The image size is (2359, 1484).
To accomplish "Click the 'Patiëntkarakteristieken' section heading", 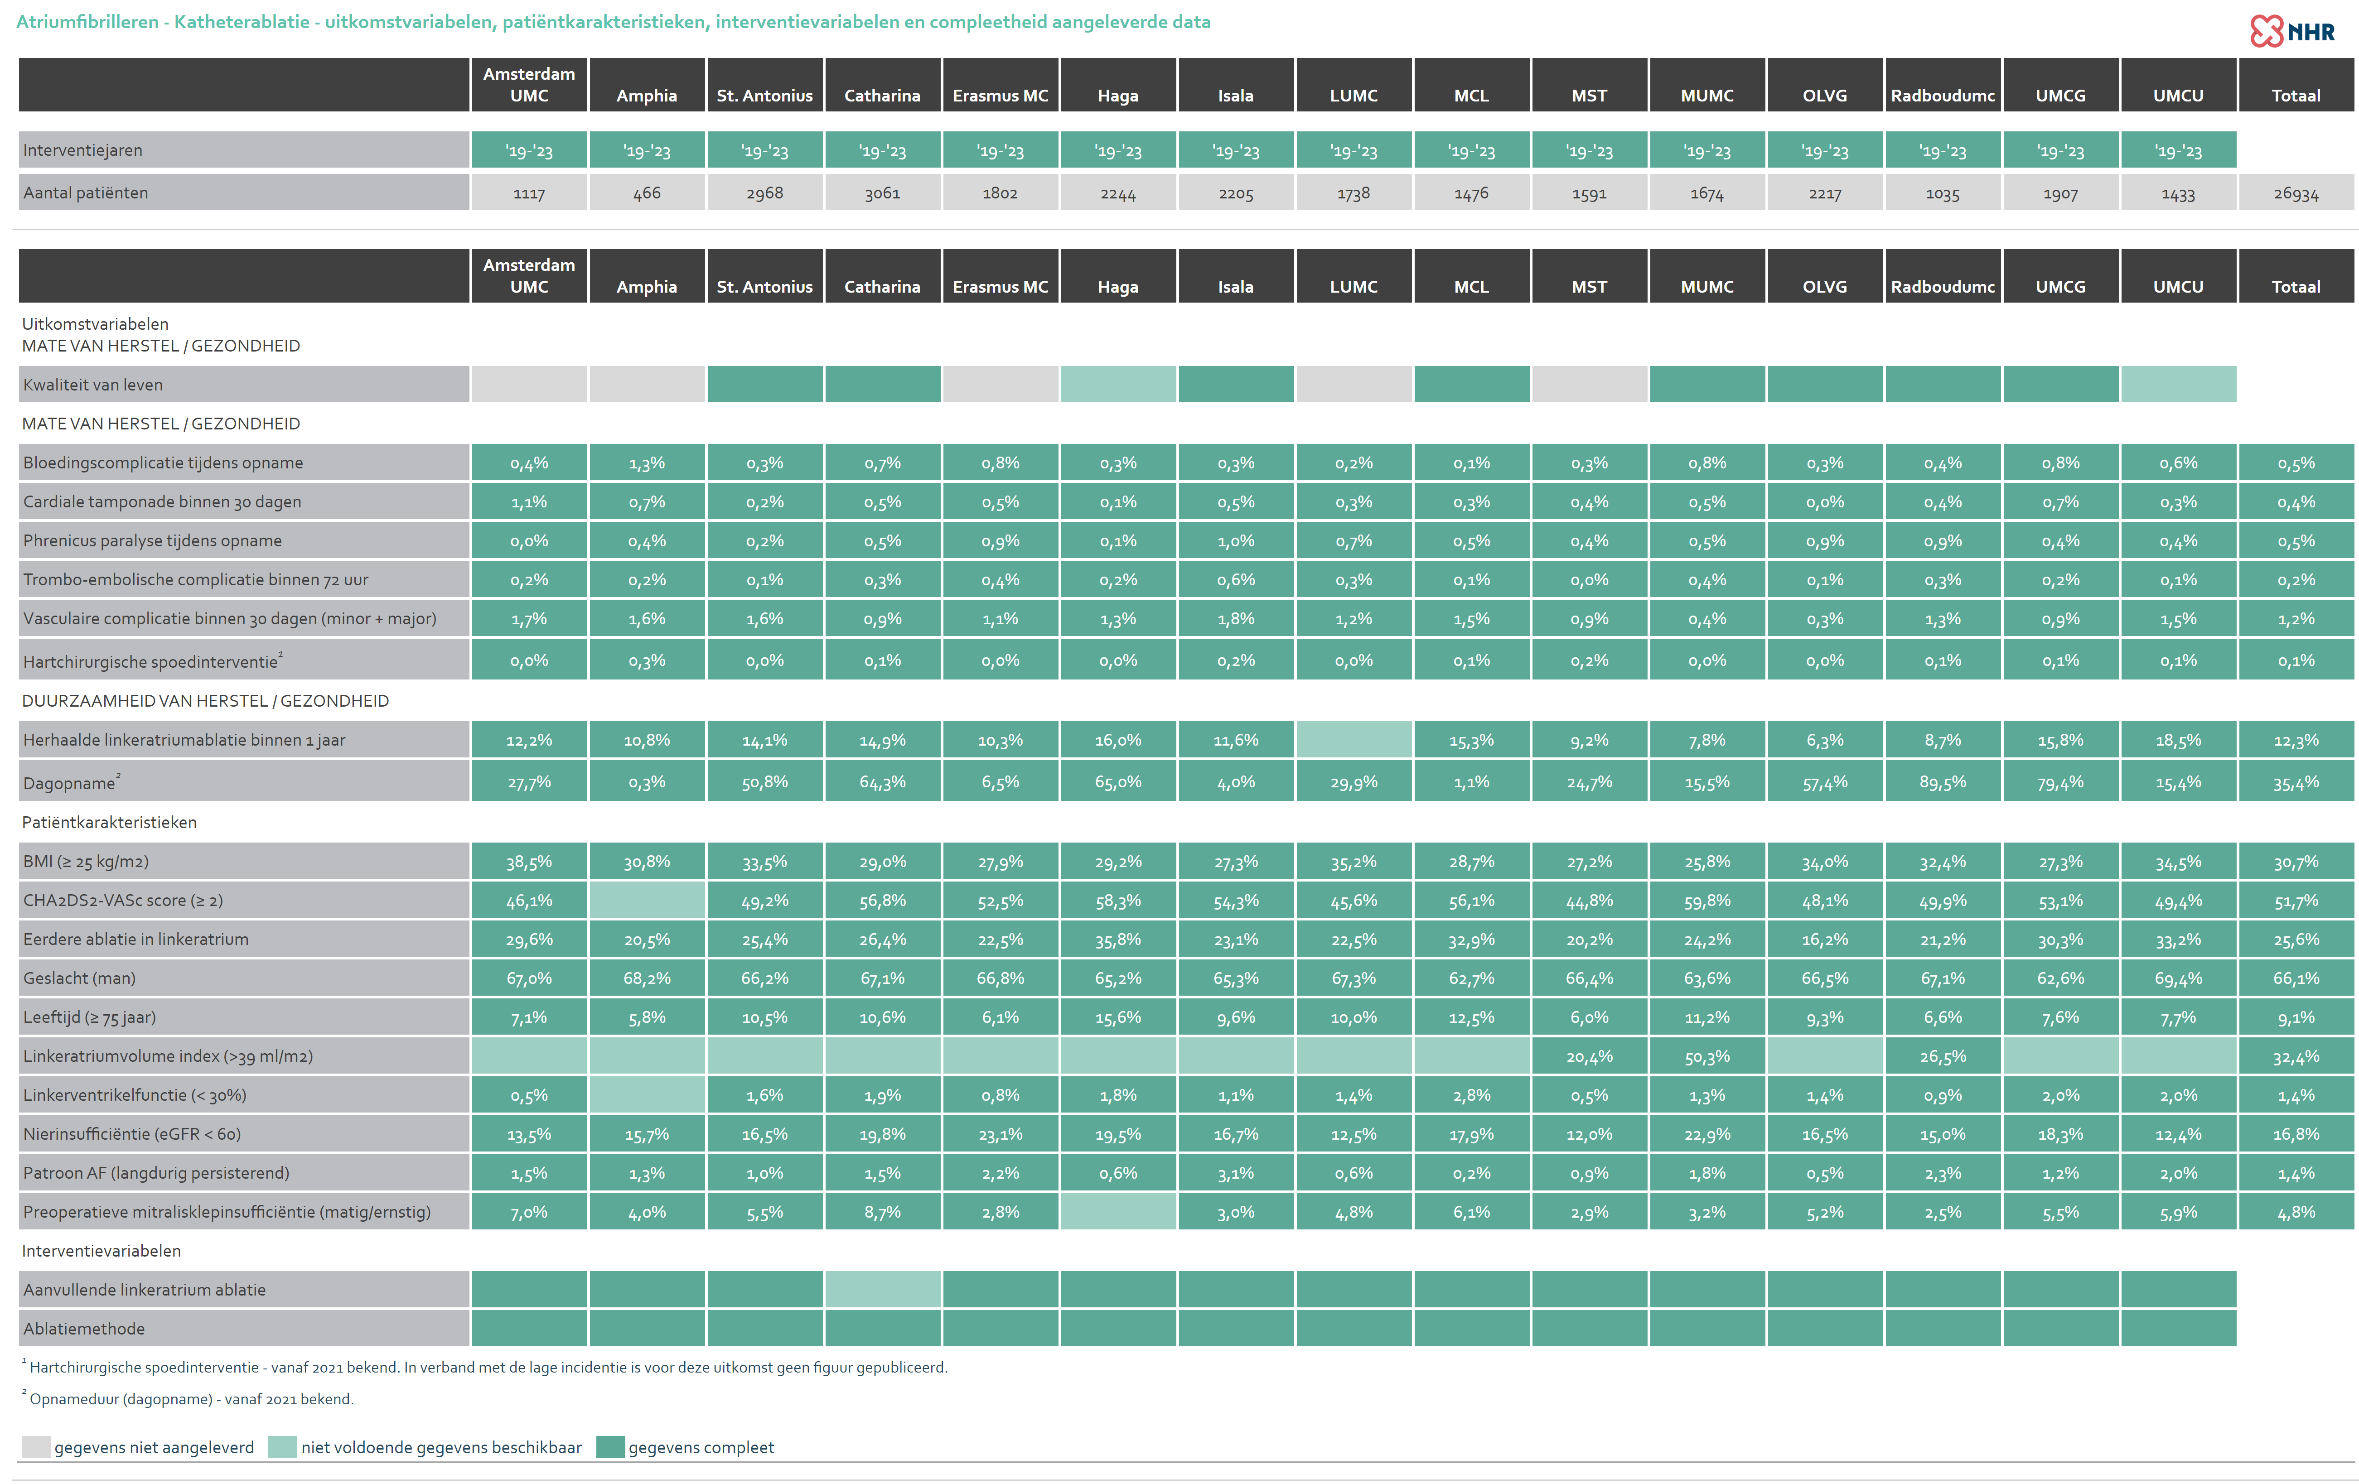I will (110, 822).
